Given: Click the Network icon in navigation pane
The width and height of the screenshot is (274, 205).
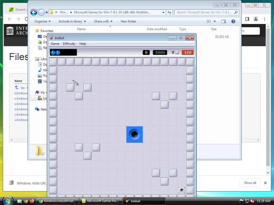Looking at the screenshot, I should tap(37, 109).
